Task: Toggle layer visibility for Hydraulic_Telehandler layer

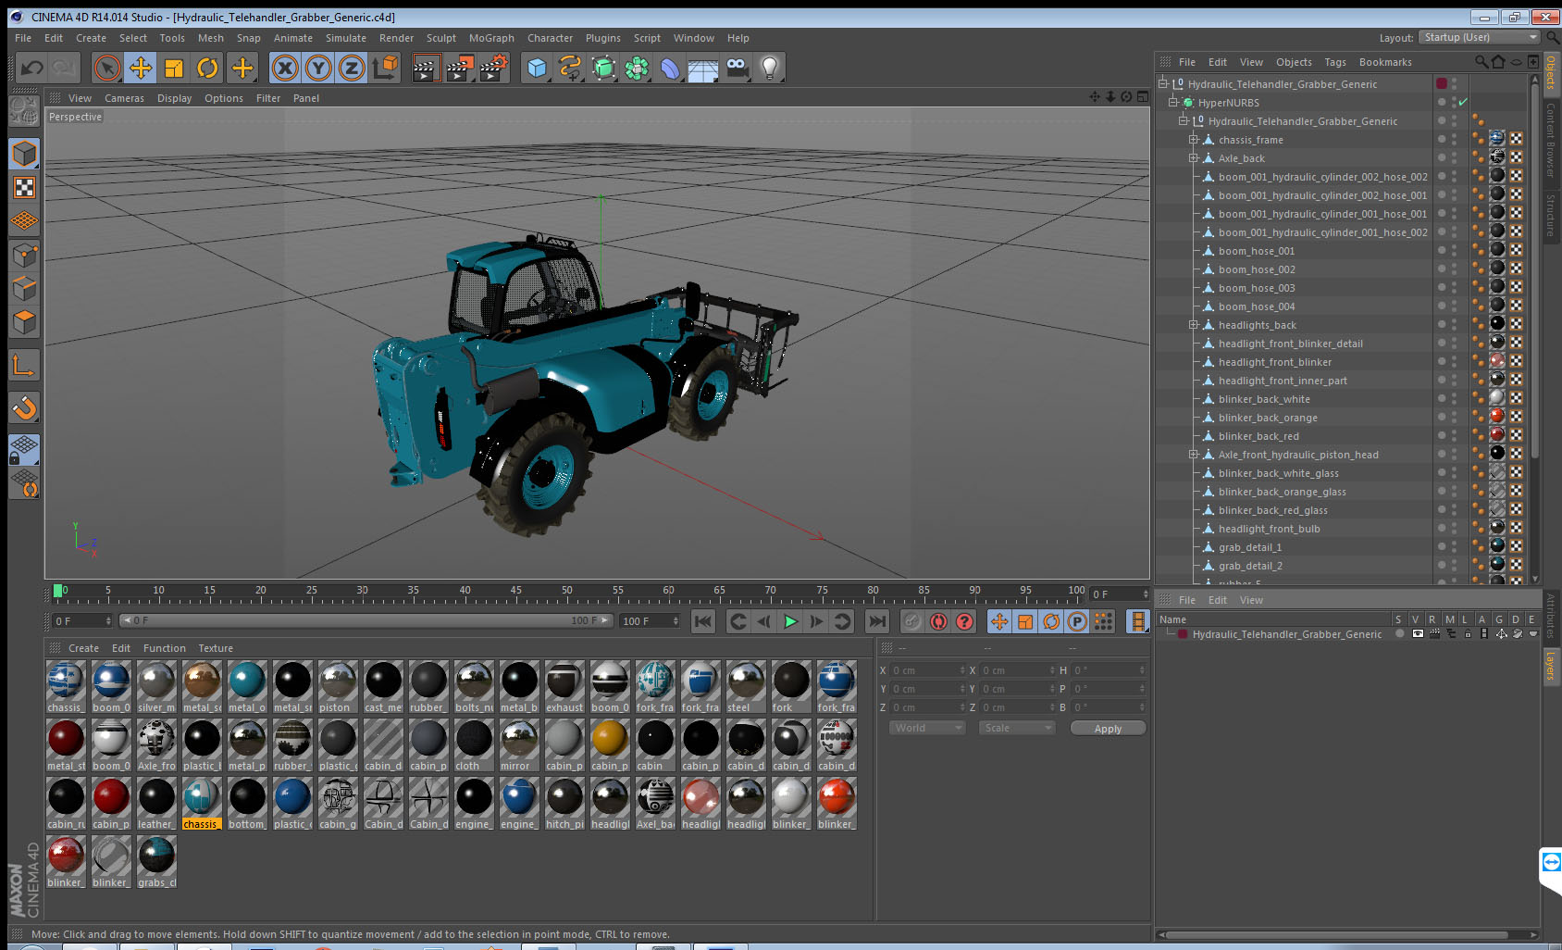Action: 1418,634
